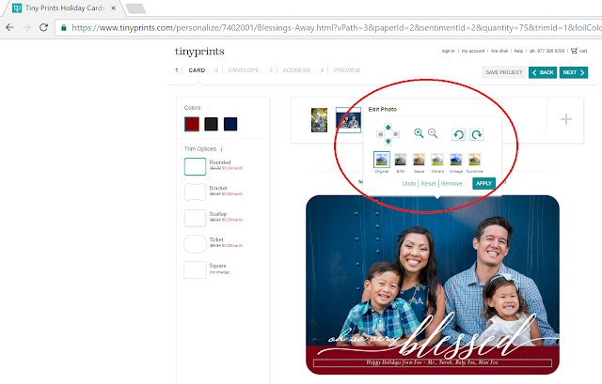
Task: Select the Ticket trim option
Action: tap(195, 244)
